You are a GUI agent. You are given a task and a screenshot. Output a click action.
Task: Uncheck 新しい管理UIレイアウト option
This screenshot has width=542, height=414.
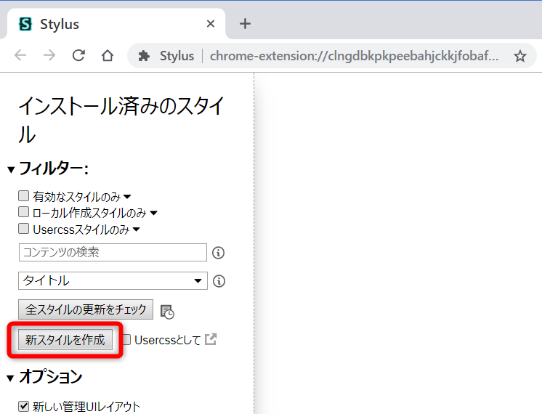[x=24, y=406]
